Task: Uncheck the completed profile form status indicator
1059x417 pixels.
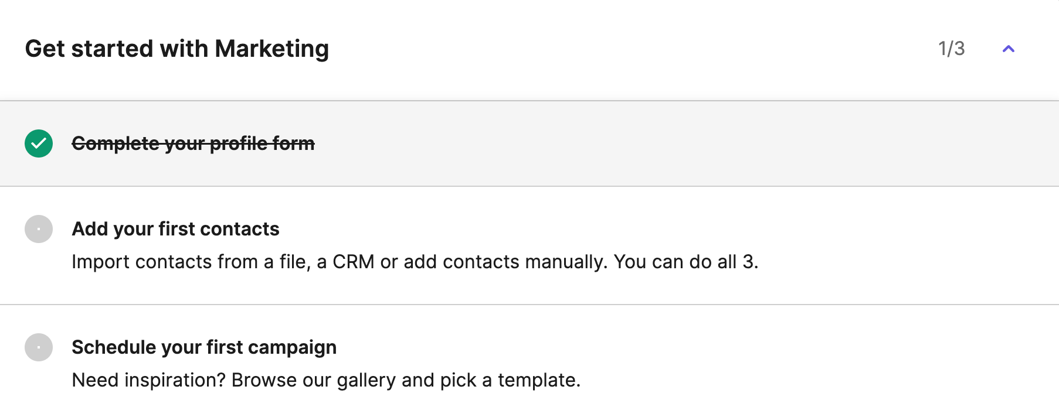Action: (x=39, y=143)
